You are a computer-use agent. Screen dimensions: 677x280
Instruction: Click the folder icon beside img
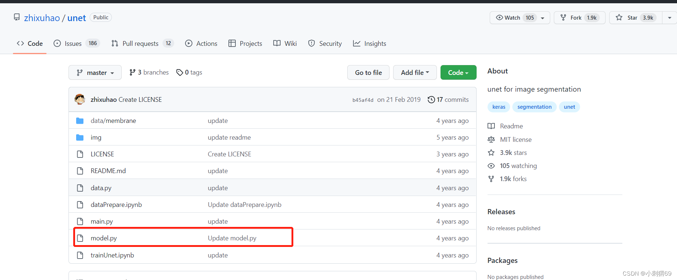(x=80, y=137)
